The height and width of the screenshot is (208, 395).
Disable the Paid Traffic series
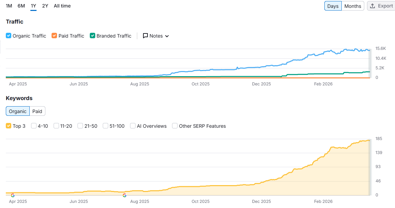tap(54, 36)
